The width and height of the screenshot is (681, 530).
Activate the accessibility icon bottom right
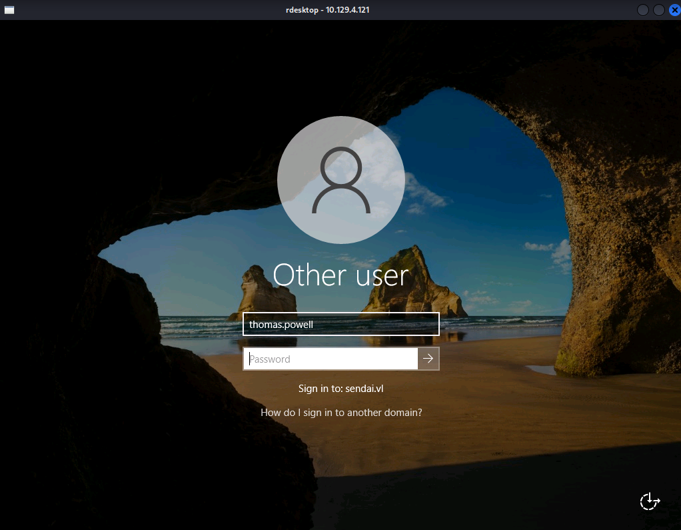click(649, 501)
